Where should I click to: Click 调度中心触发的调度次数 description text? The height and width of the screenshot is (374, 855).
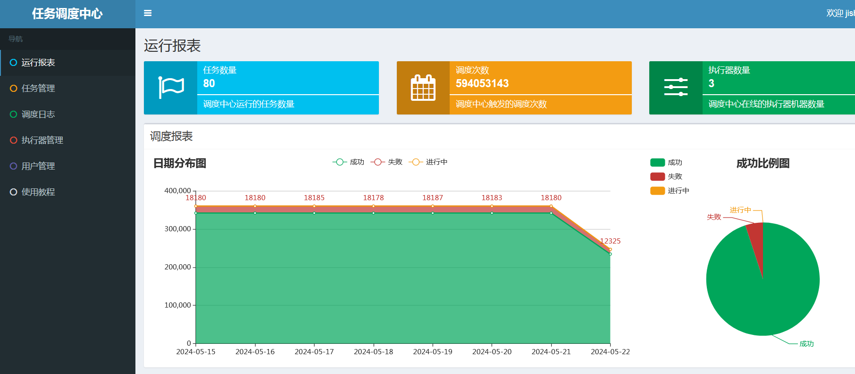pos(501,104)
